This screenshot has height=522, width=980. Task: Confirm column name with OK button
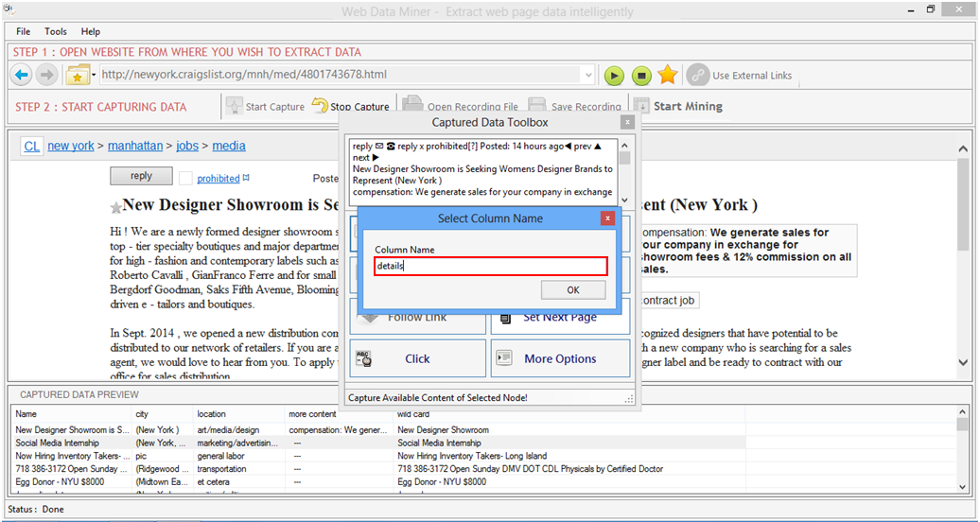573,290
